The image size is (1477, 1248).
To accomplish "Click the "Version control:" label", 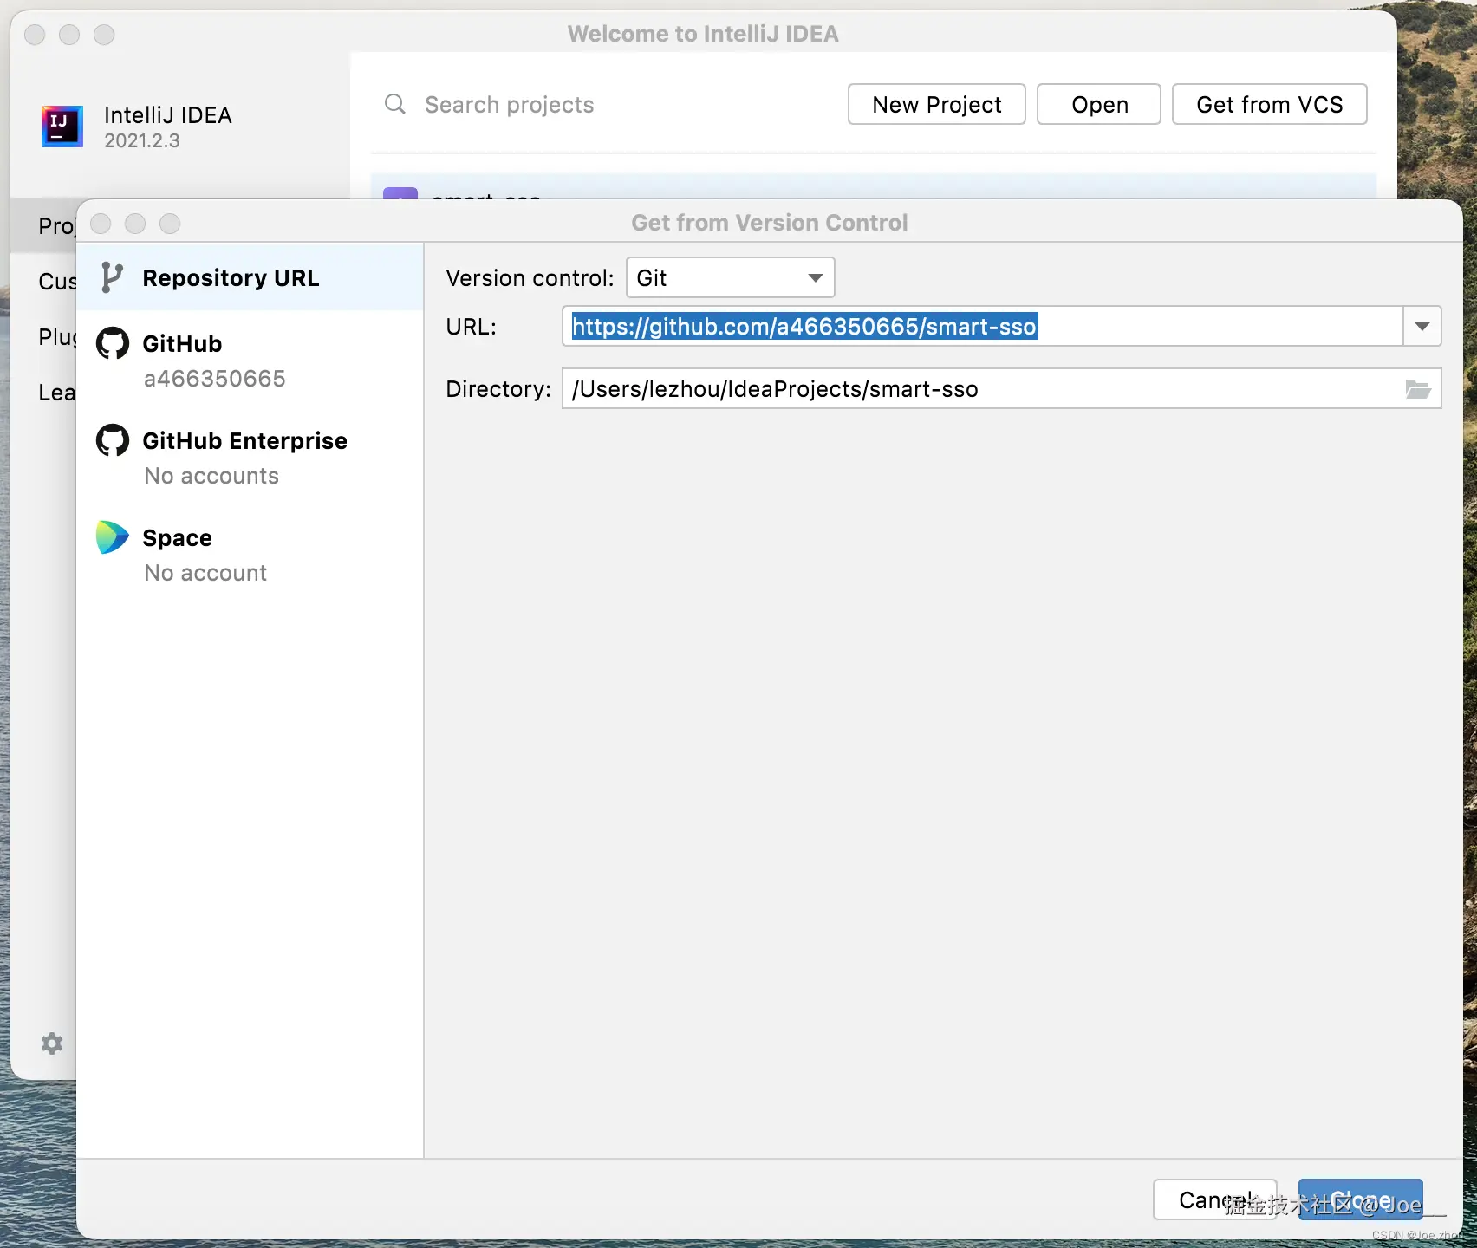I will click(530, 278).
